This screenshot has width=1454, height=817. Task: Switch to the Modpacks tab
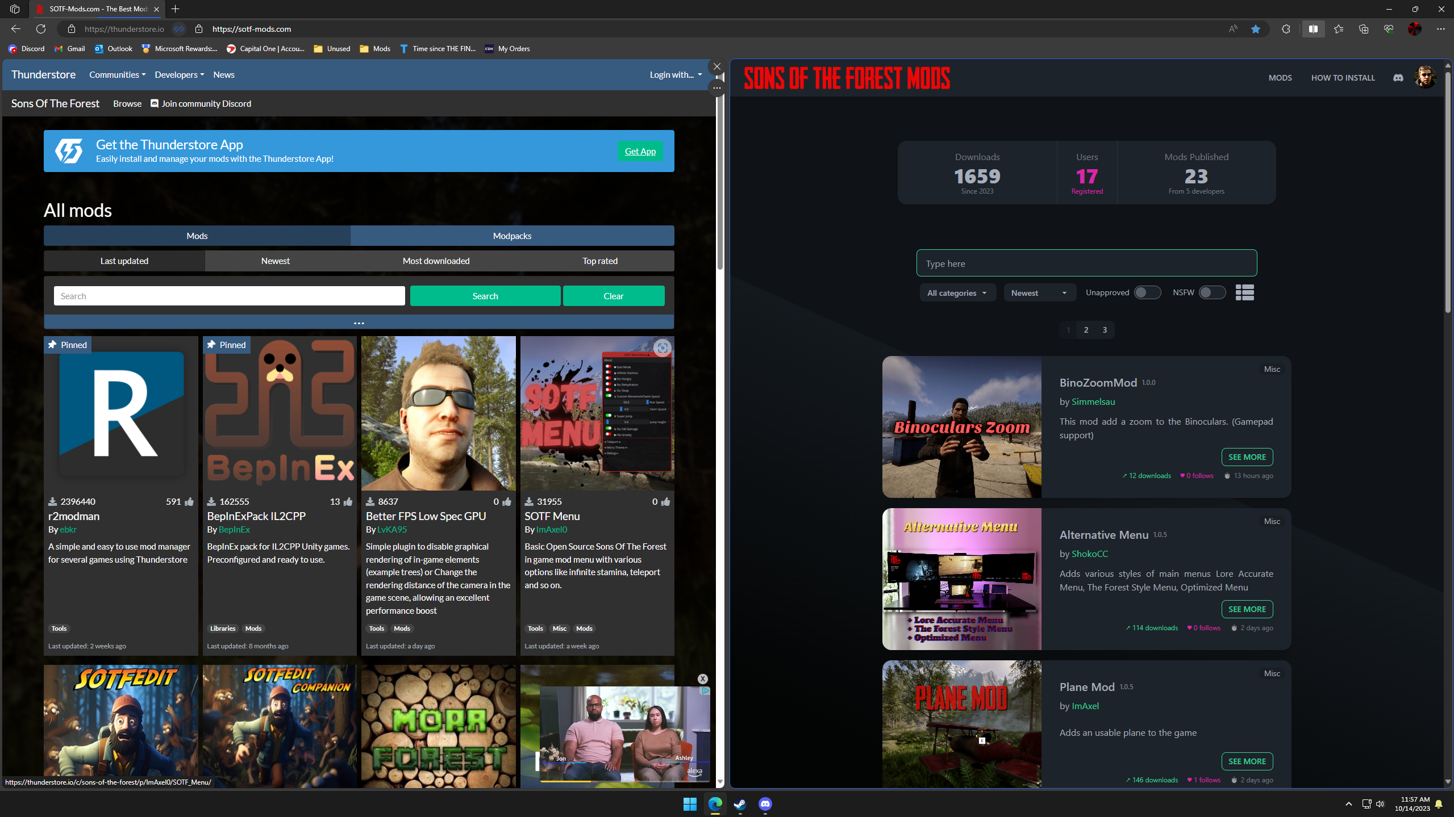(512, 236)
